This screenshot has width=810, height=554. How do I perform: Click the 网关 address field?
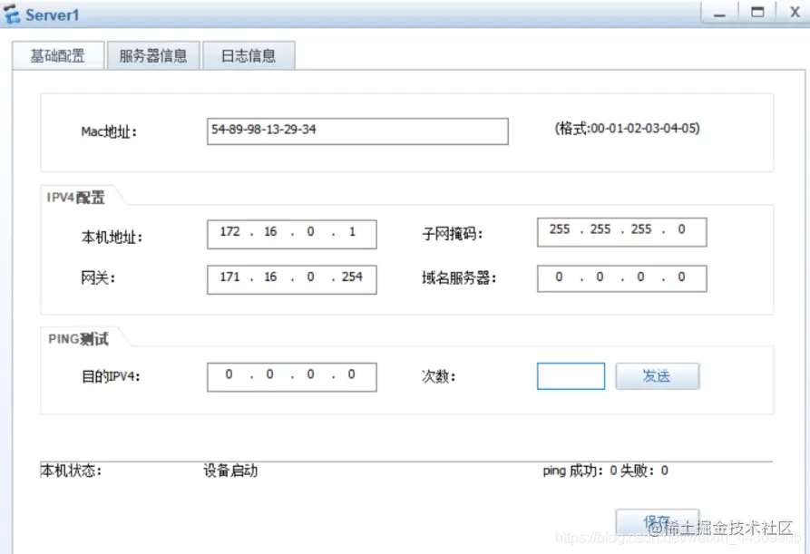click(292, 279)
